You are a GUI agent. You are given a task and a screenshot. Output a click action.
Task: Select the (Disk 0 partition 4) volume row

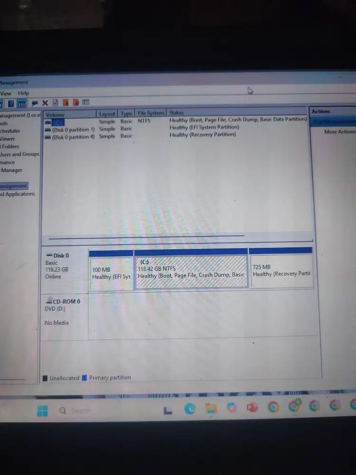click(176, 136)
